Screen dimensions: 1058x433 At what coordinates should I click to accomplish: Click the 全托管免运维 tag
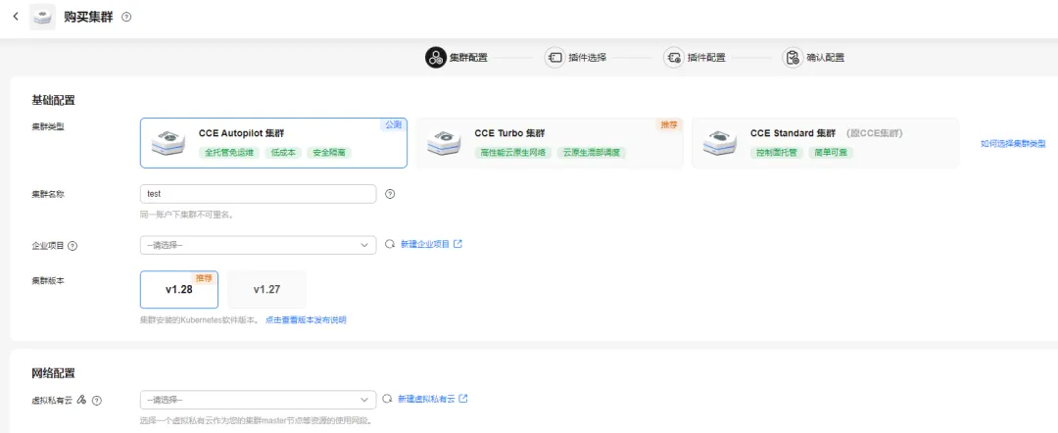229,153
